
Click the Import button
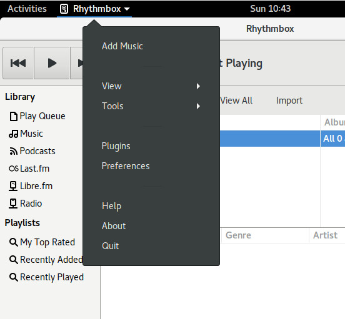pos(289,101)
